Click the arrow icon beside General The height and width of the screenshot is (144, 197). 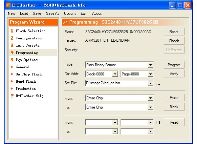(x=12, y=67)
